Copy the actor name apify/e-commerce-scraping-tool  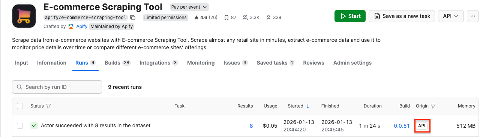pyautogui.click(x=133, y=18)
